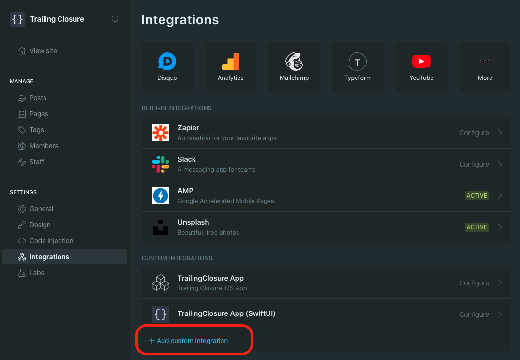Click the Slack integration name
The image size is (520, 360).
pyautogui.click(x=187, y=159)
